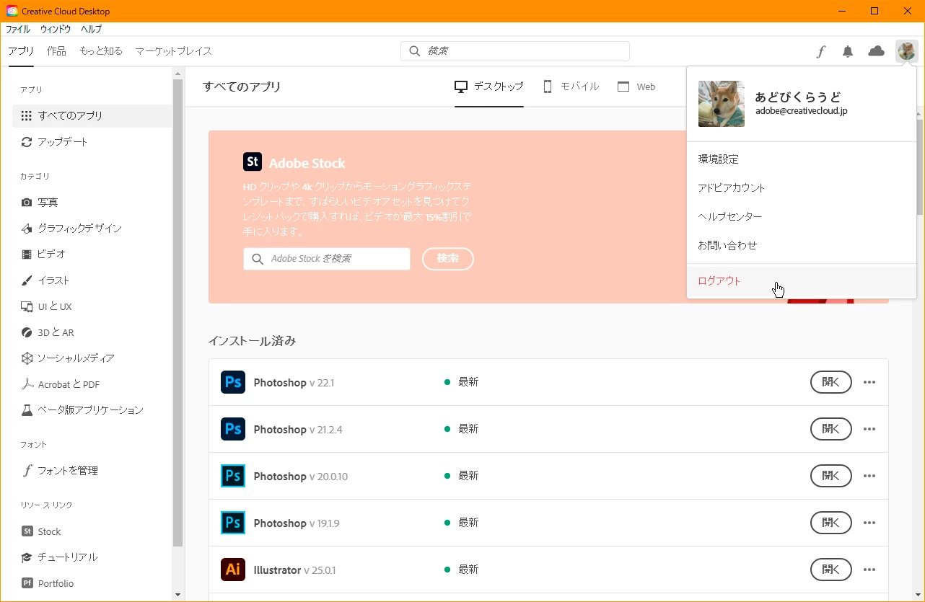925x602 pixels.
Task: Select すべてのアプリ in the sidebar
Action: 92,115
